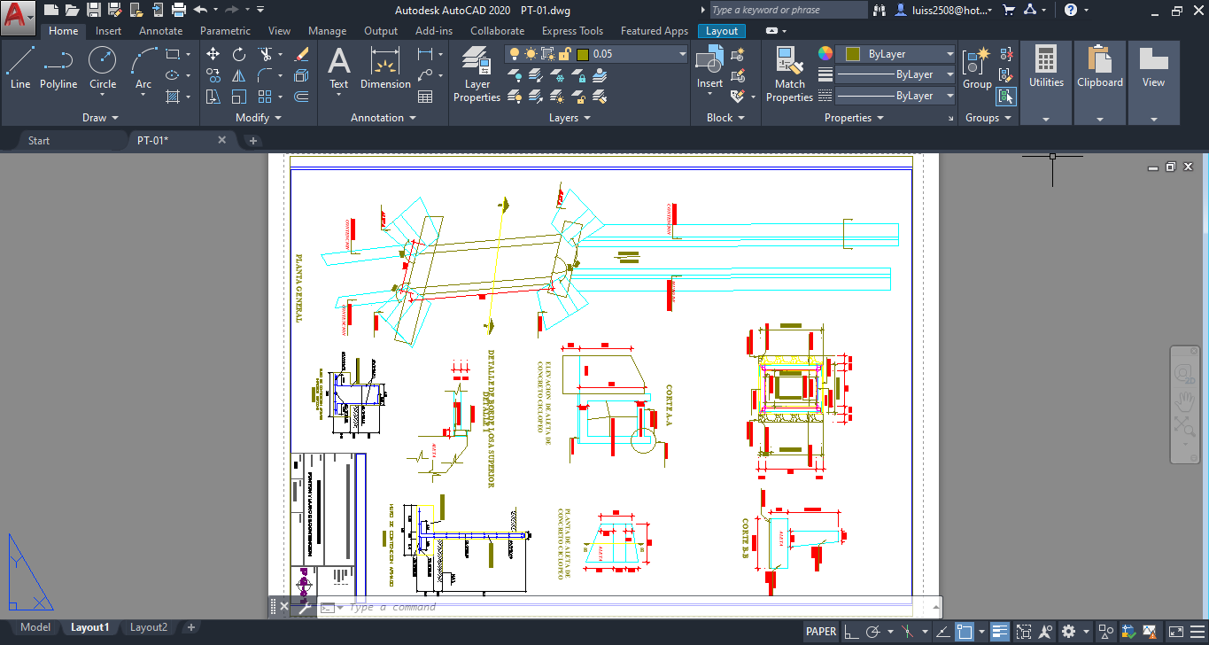Screen dimensions: 1209x645
Task: Open the Home ribbon tab
Action: click(64, 31)
